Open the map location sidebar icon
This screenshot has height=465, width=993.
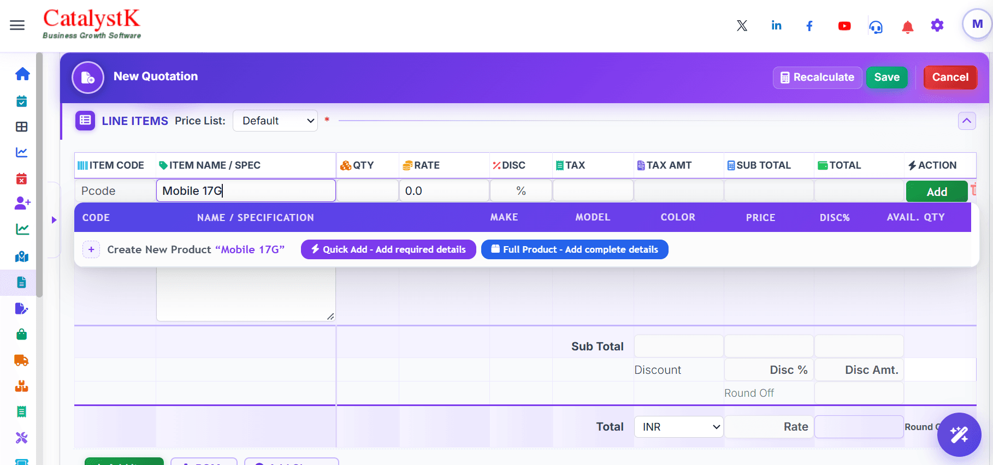click(x=22, y=256)
